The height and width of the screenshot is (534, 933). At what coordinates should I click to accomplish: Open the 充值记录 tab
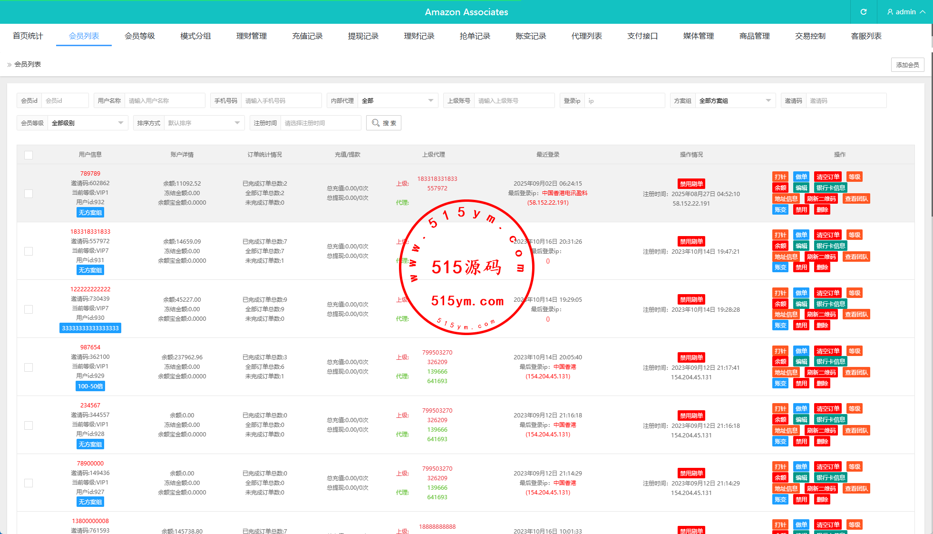(x=307, y=36)
